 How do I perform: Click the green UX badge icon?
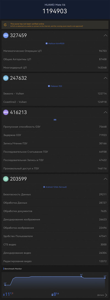click(6, 179)
